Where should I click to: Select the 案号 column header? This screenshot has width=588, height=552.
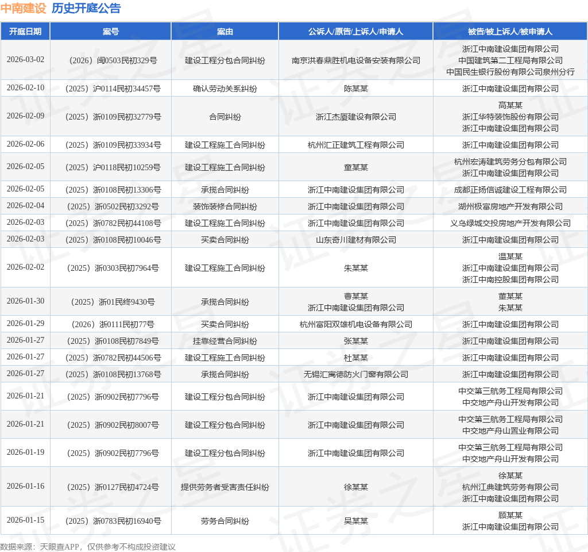pyautogui.click(x=111, y=32)
